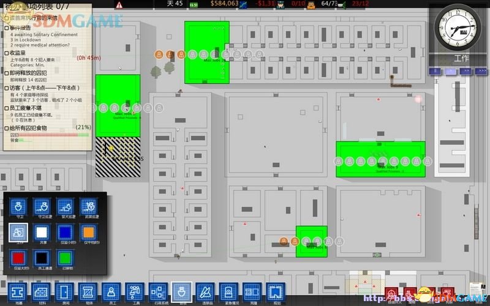The image size is (490, 306).
Task: Open the Utilities (工具) tap icon menu
Action: (135, 293)
